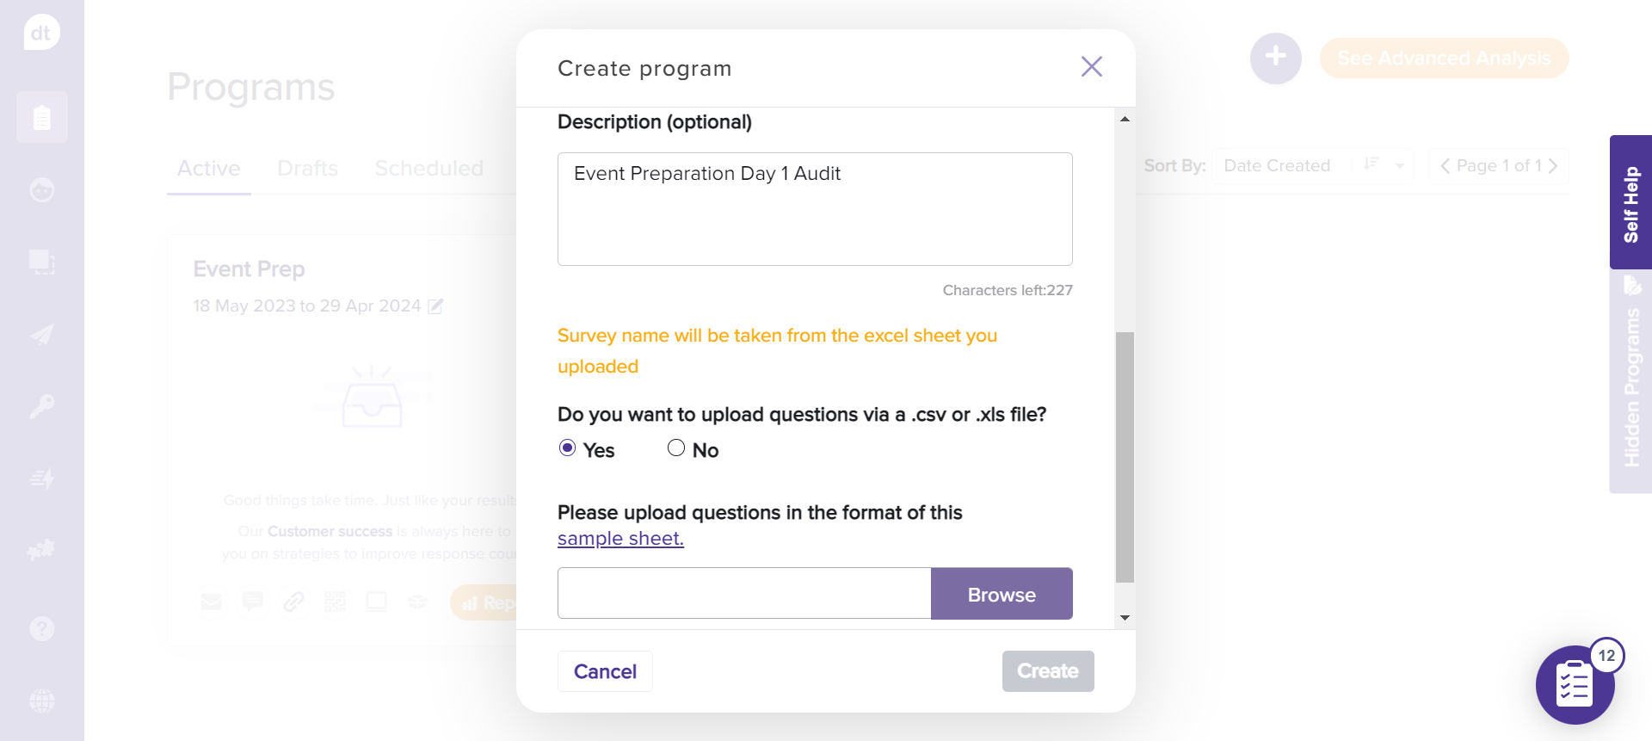Click the globe icon in sidebar
This screenshot has width=1652, height=741.
coord(41,701)
